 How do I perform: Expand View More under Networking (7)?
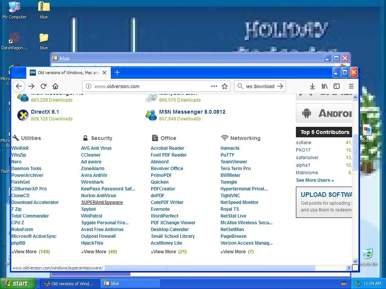click(x=237, y=252)
